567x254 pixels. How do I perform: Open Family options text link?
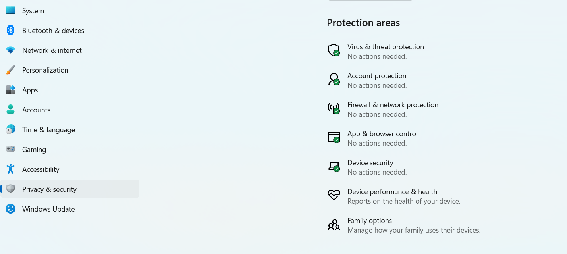(x=369, y=221)
